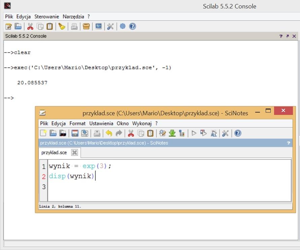Cut selection with SciNotes scissors icon
Viewport: 300px width, 250px height.
pos(131,133)
